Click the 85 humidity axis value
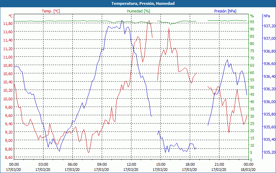276x173 pixels. tap(252, 36)
